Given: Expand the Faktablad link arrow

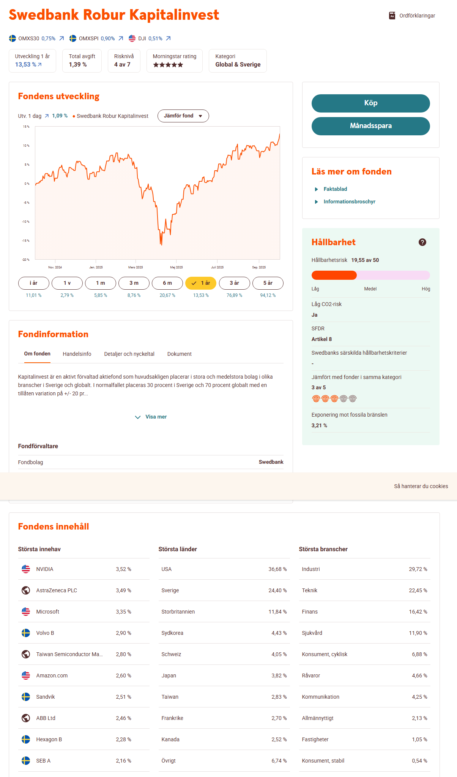Looking at the screenshot, I should pyautogui.click(x=317, y=189).
